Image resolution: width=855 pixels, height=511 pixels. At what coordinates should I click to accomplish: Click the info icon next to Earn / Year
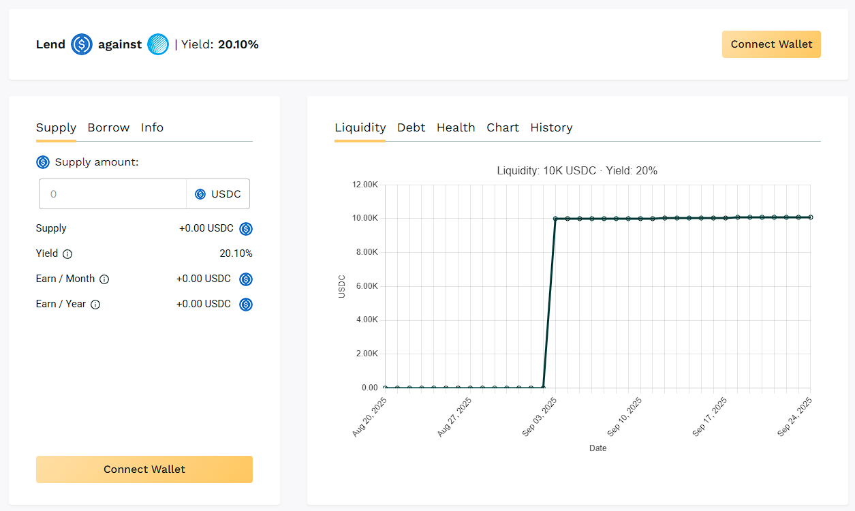[x=95, y=305]
